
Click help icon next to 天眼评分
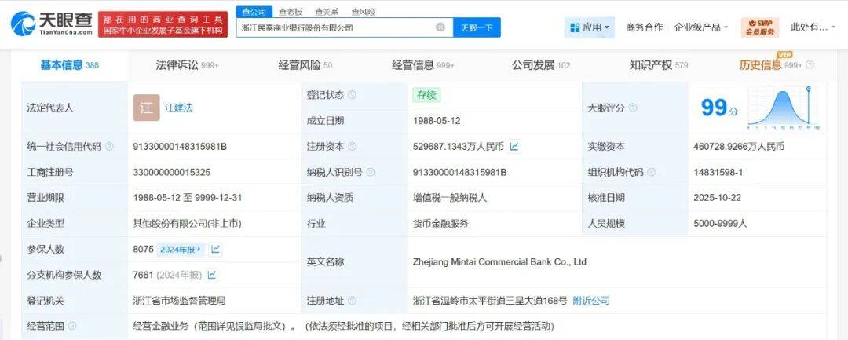[633, 108]
